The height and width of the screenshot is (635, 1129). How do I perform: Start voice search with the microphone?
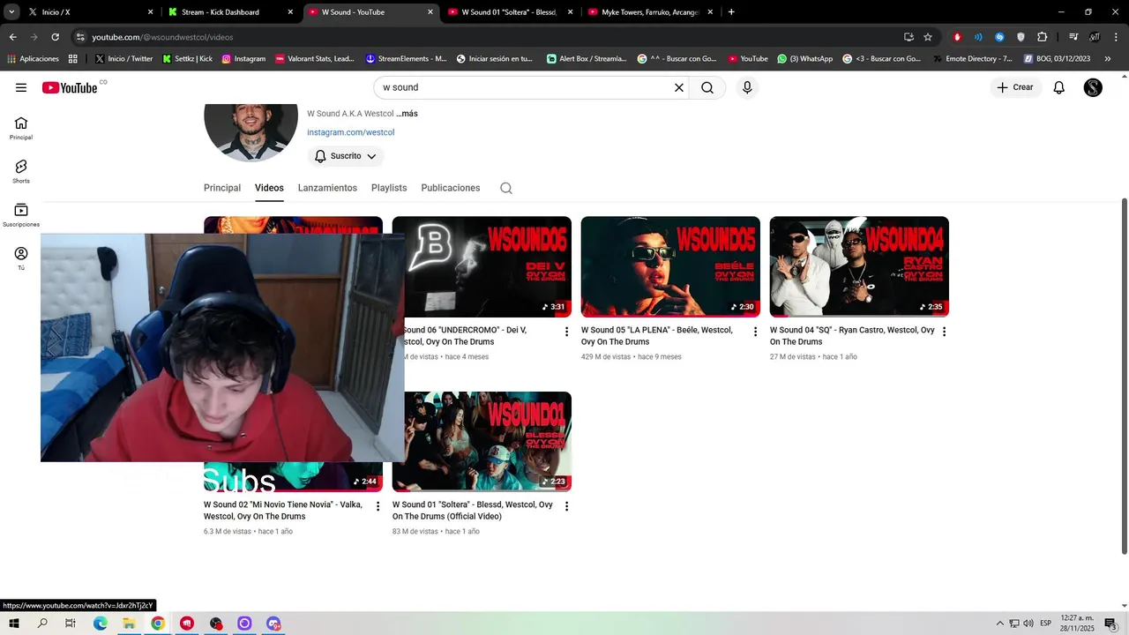click(747, 87)
